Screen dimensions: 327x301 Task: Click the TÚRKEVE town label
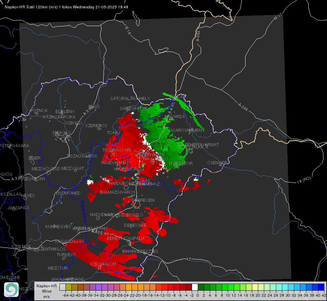66,255
